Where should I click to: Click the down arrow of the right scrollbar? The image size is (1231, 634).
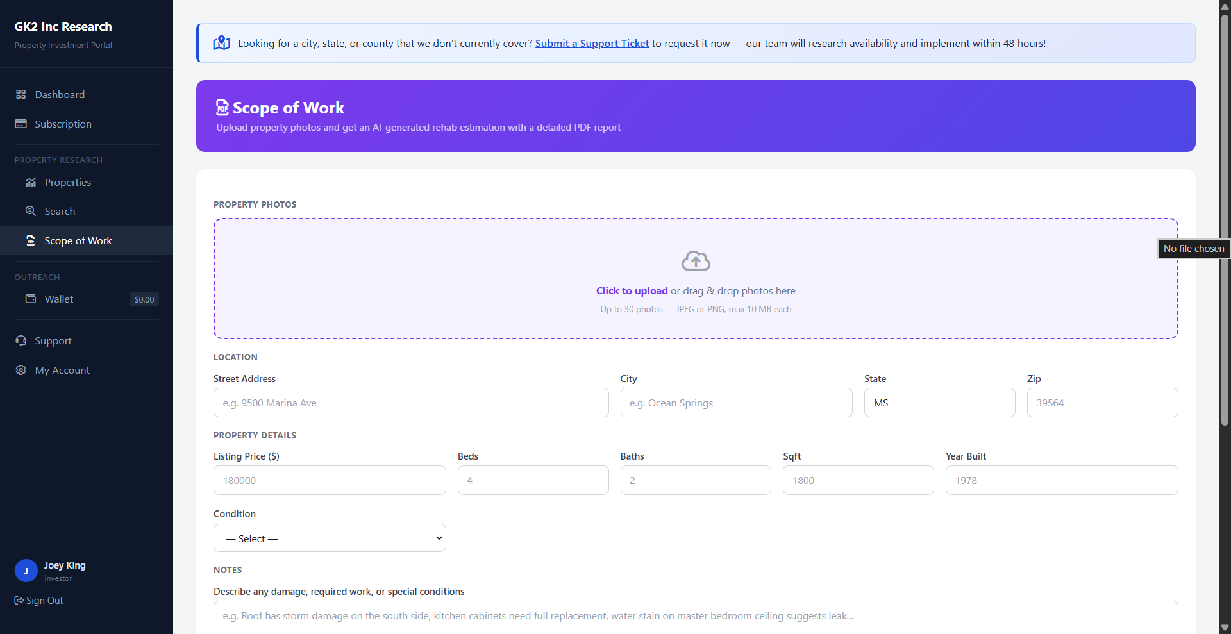(1225, 628)
